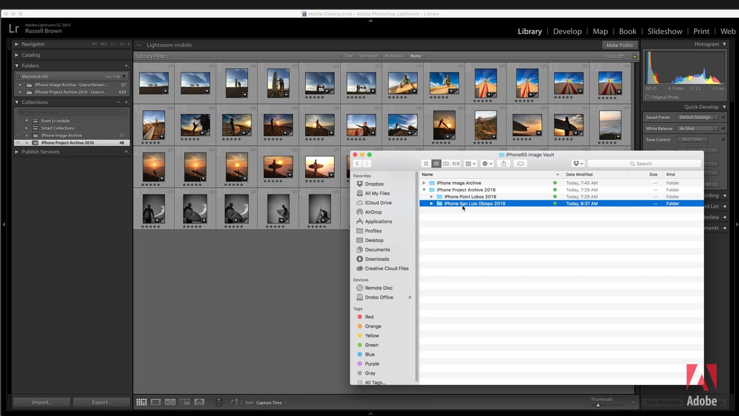Switch to the Develop module
Viewport: 739px width, 416px height.
[x=567, y=31]
